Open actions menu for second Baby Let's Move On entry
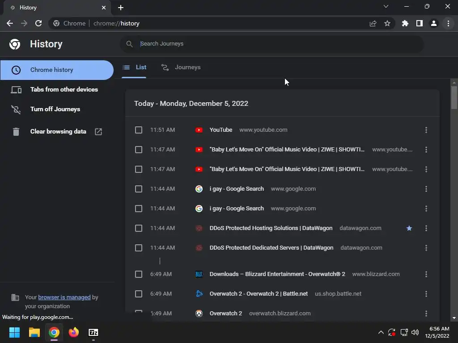The image size is (458, 343). [426, 169]
